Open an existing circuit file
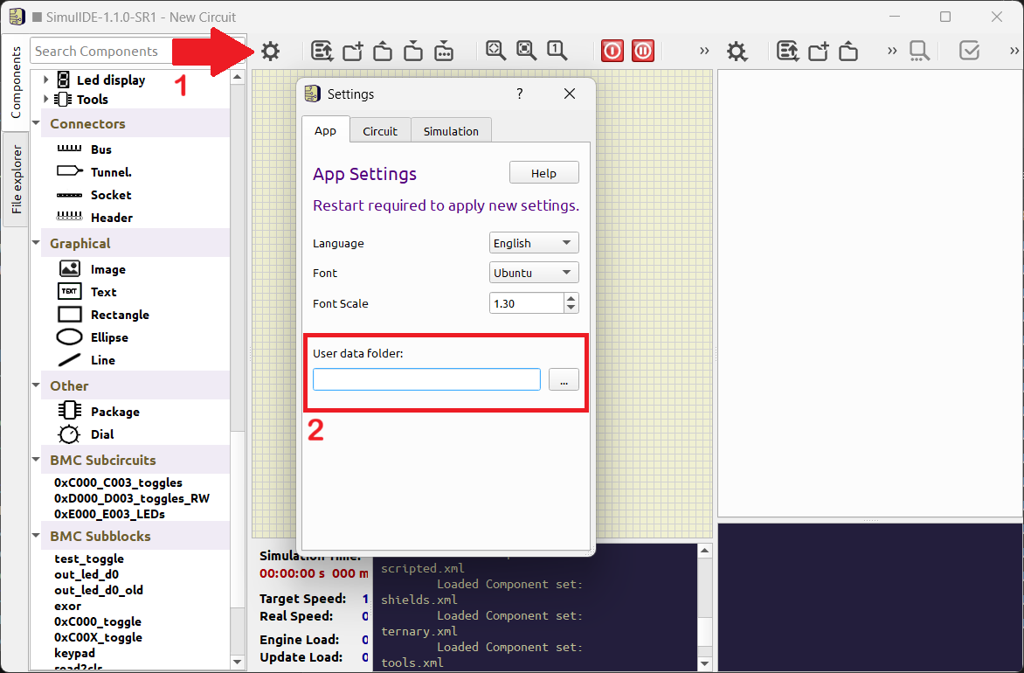The width and height of the screenshot is (1024, 673). click(382, 51)
